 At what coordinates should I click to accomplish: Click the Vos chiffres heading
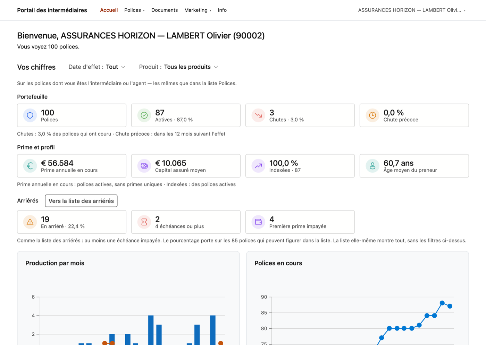[36, 67]
